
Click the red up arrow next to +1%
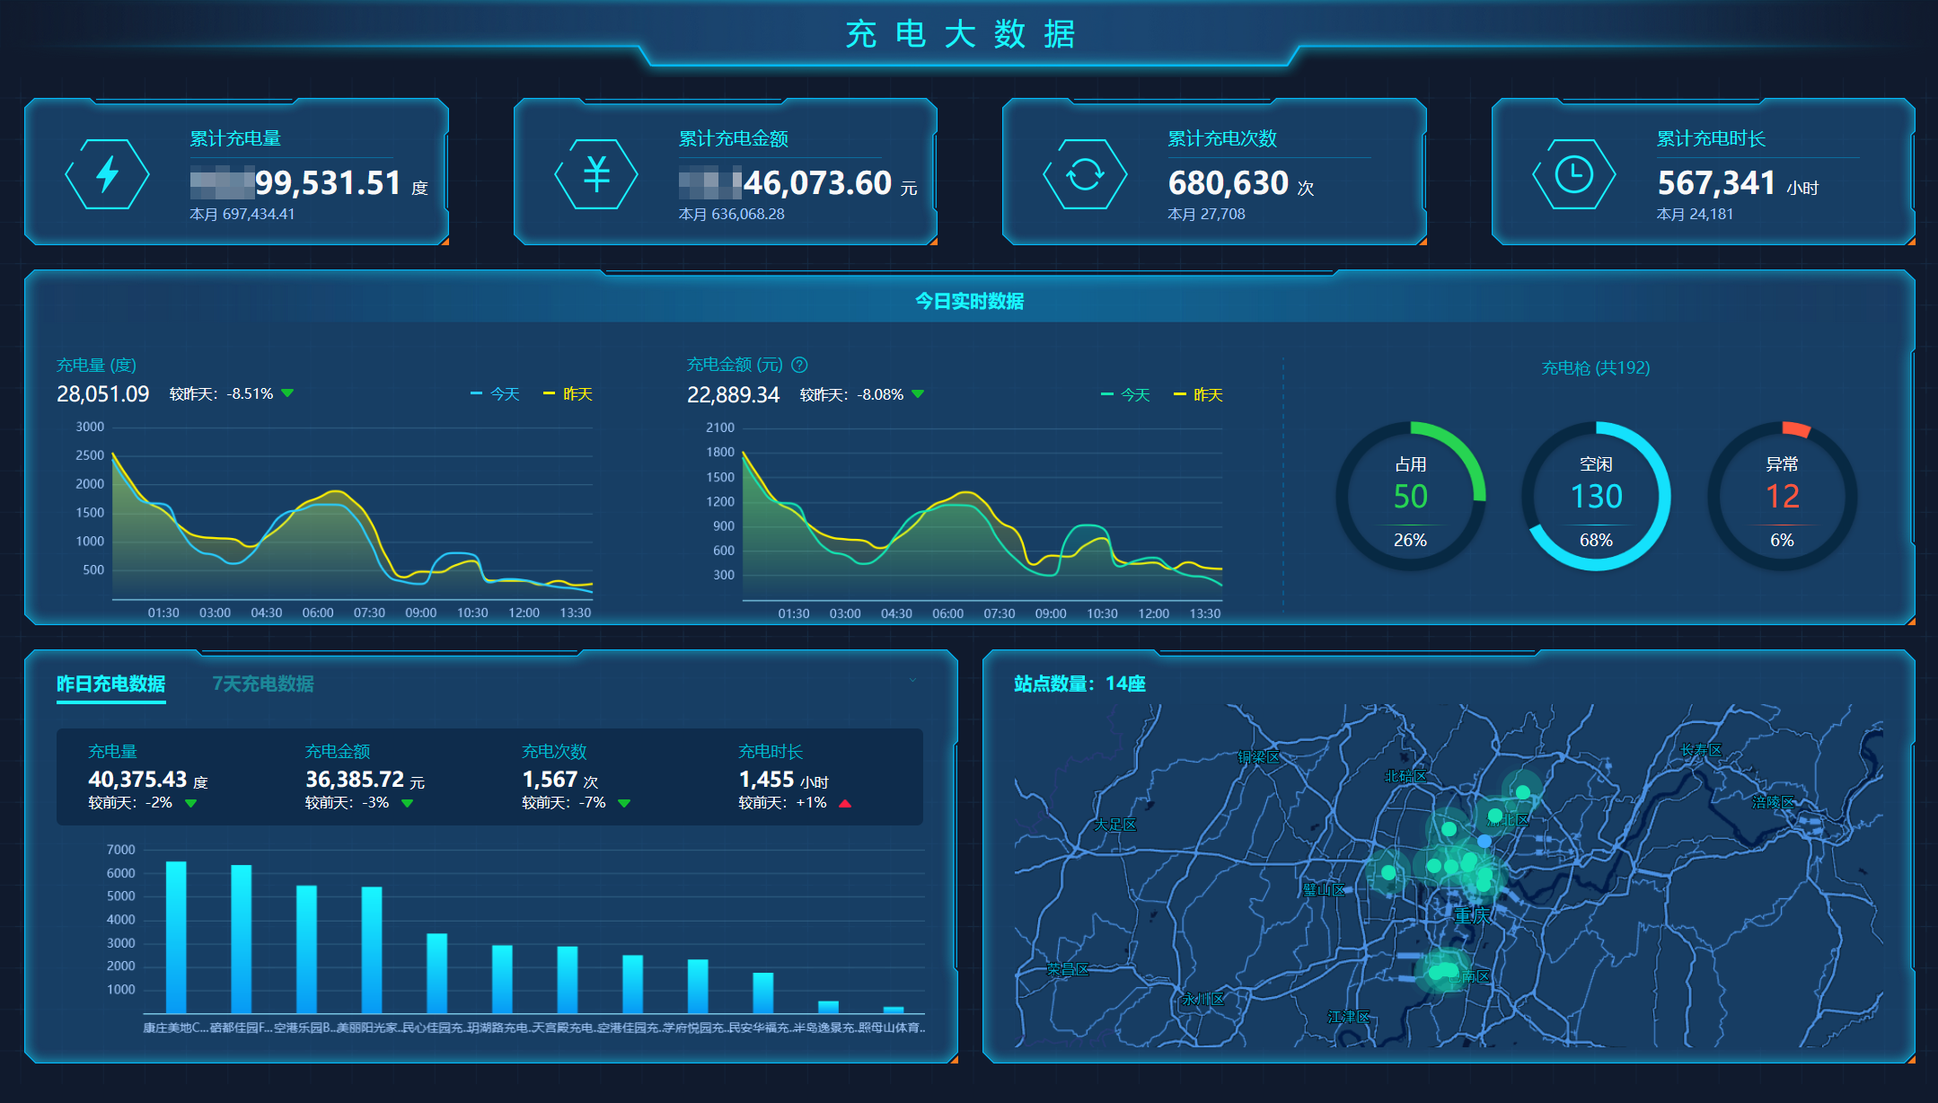844,803
